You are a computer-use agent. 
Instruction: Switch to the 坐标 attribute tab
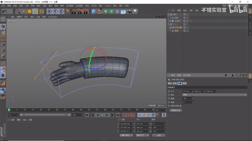(175, 83)
